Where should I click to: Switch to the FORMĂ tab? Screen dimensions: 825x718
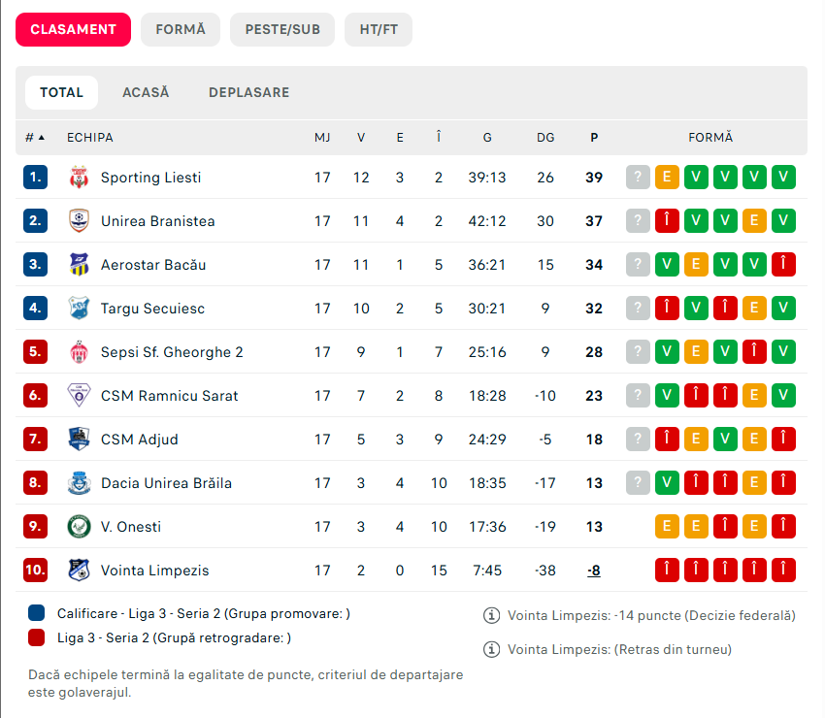(x=181, y=29)
